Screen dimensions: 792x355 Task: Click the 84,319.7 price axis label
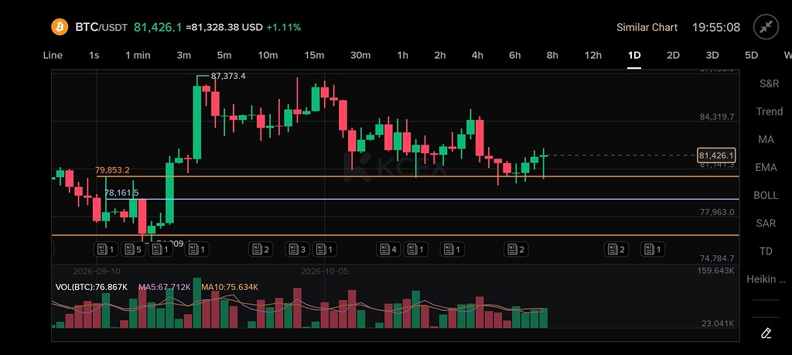[x=717, y=117]
